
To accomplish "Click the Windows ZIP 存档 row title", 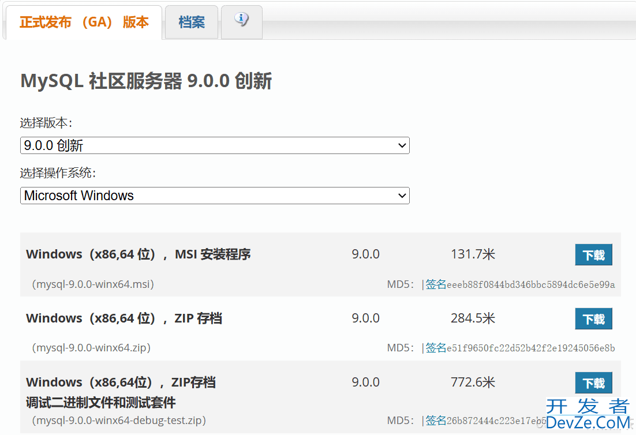I will (124, 318).
